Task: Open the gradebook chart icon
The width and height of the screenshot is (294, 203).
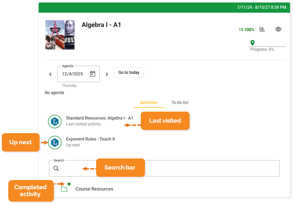Action: [262, 29]
